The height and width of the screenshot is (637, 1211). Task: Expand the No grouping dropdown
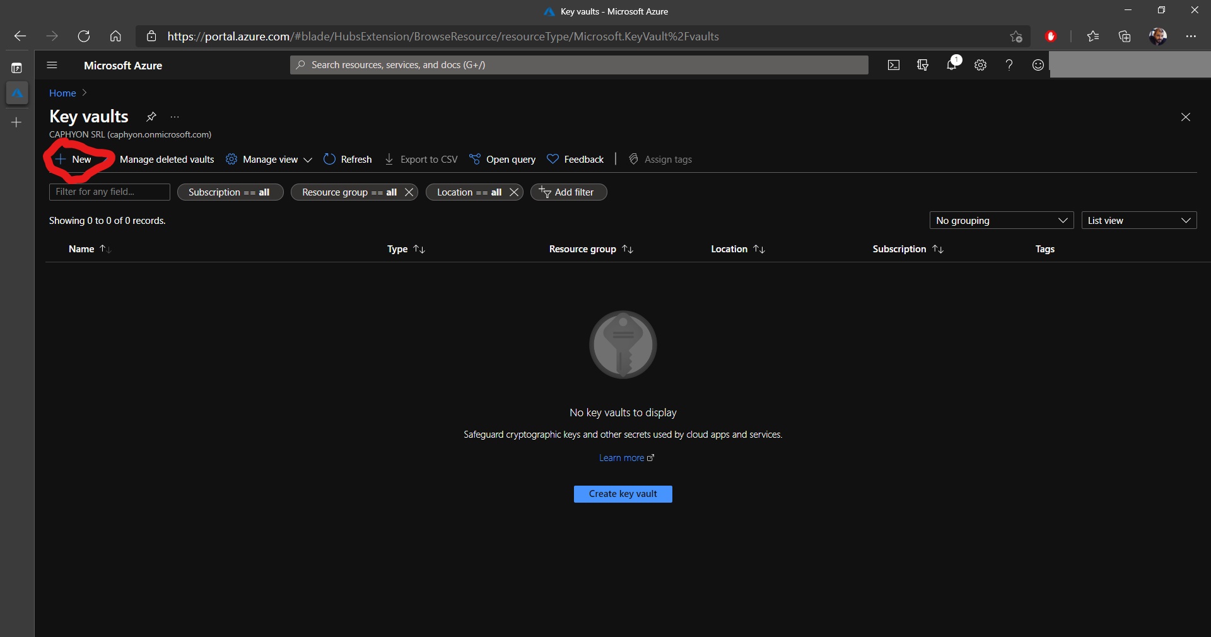pyautogui.click(x=1002, y=220)
